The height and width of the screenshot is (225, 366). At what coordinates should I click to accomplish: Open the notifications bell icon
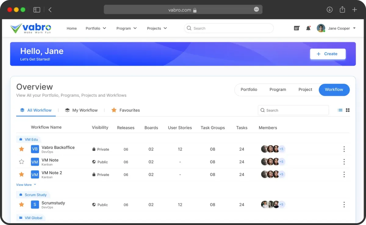308,28
